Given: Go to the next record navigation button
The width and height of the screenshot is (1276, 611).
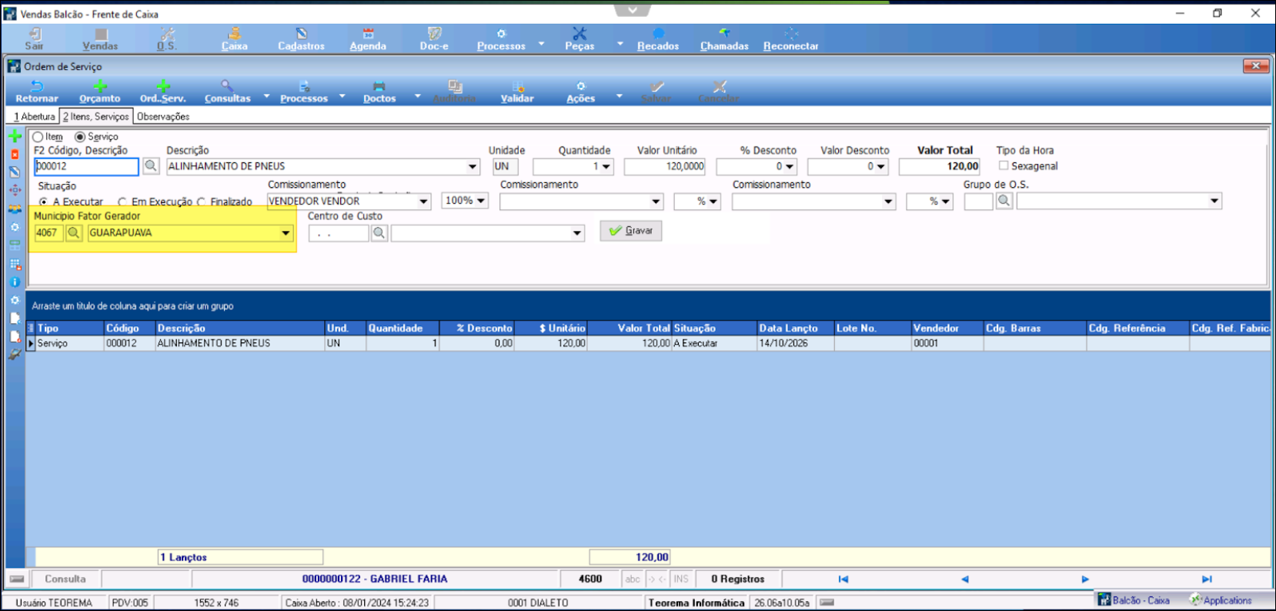Looking at the screenshot, I should coord(1085,579).
